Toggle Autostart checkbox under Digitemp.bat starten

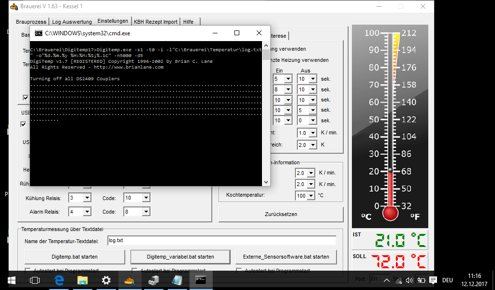coord(28,271)
